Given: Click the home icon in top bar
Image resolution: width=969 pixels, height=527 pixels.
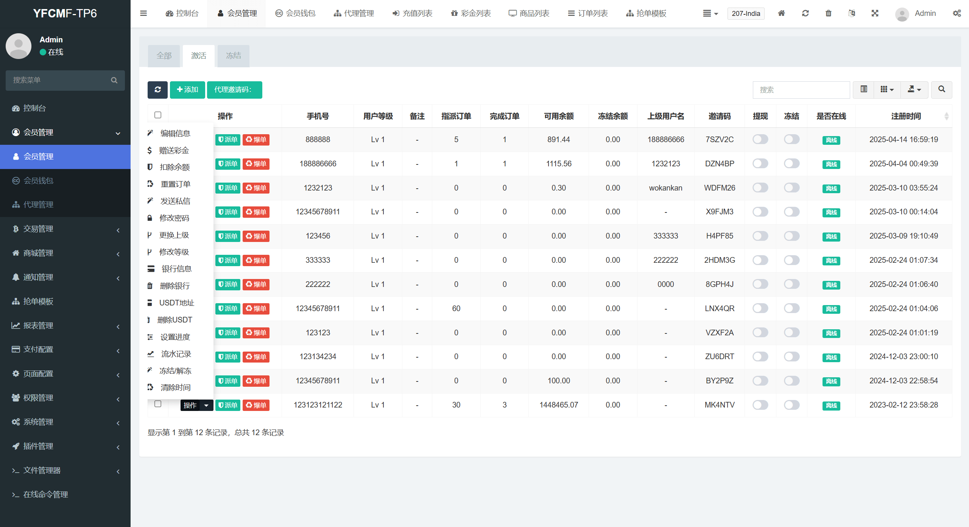Looking at the screenshot, I should point(781,13).
